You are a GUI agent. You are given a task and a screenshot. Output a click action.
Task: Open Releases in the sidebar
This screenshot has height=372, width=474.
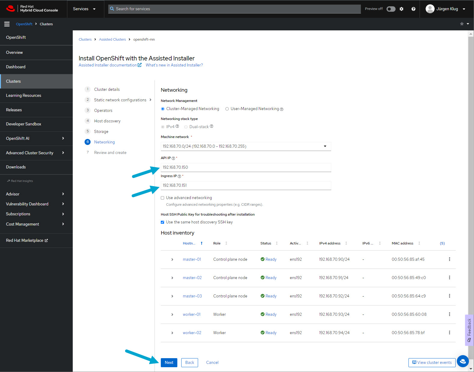(14, 110)
